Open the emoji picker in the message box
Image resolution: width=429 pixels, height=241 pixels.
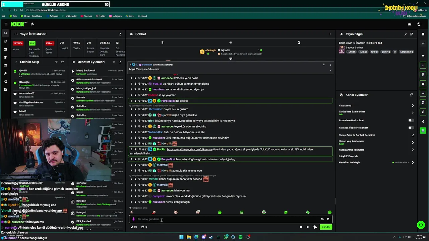point(328,219)
